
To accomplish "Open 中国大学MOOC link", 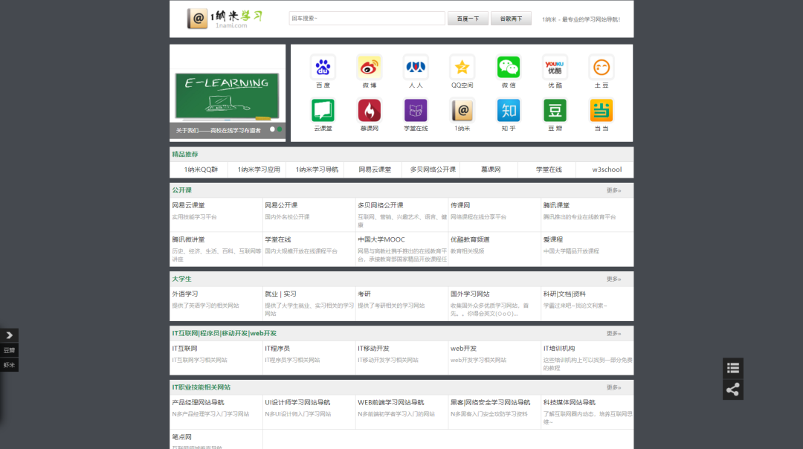I will pyautogui.click(x=381, y=239).
